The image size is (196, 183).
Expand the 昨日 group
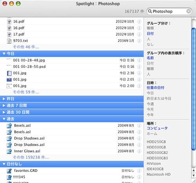4,99
